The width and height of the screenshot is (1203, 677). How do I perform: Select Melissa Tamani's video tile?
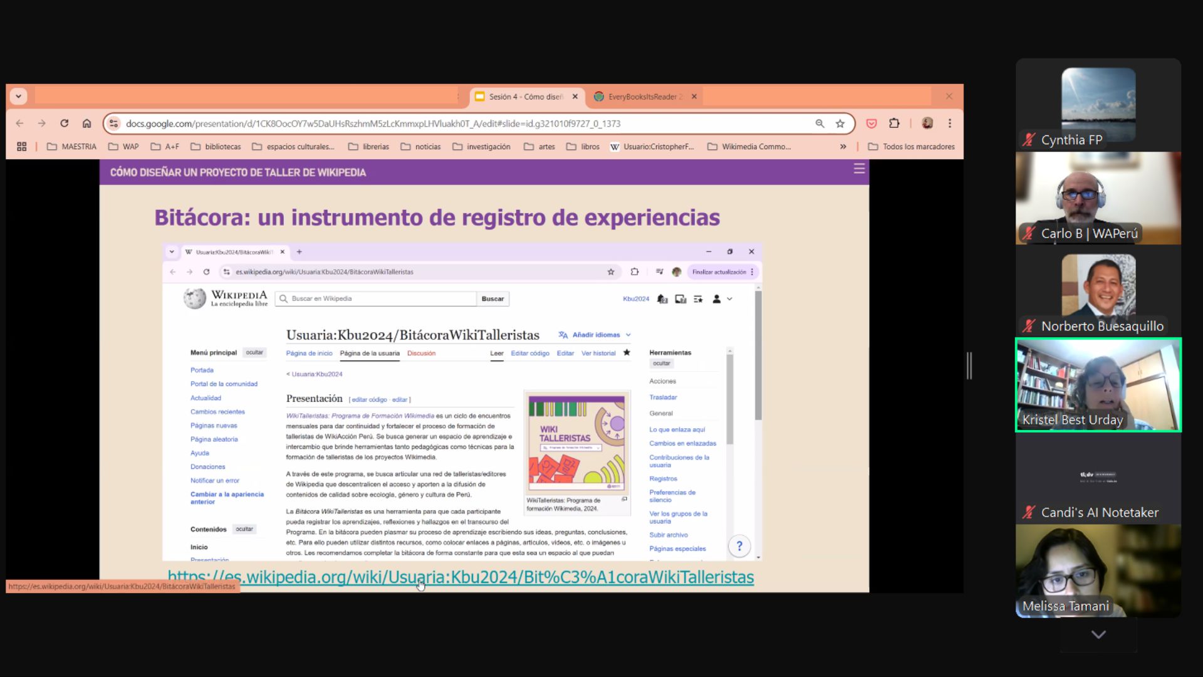tap(1098, 571)
